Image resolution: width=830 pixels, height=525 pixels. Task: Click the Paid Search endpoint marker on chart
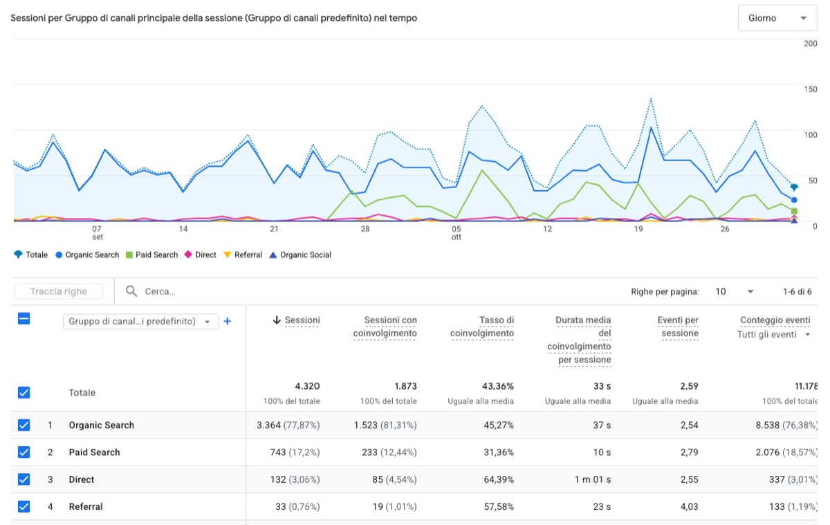click(x=794, y=211)
